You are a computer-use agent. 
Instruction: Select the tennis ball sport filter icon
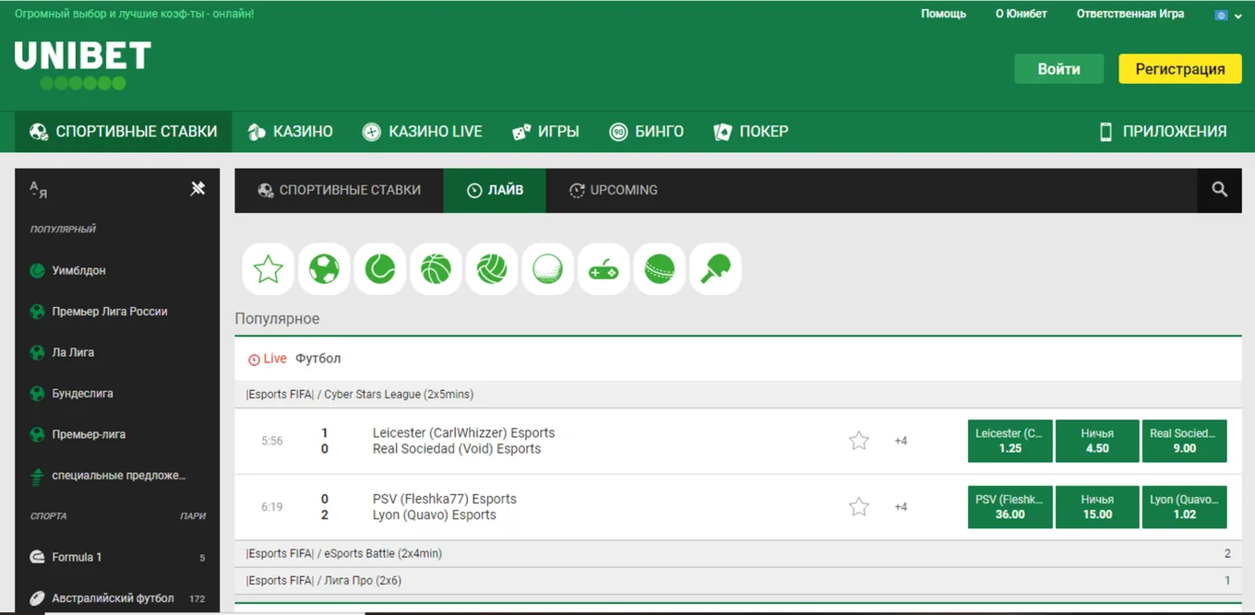coord(380,269)
